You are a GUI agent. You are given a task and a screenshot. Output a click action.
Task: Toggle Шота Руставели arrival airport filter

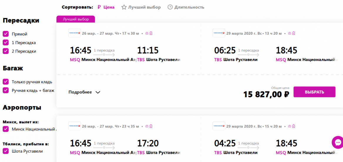tap(6, 151)
